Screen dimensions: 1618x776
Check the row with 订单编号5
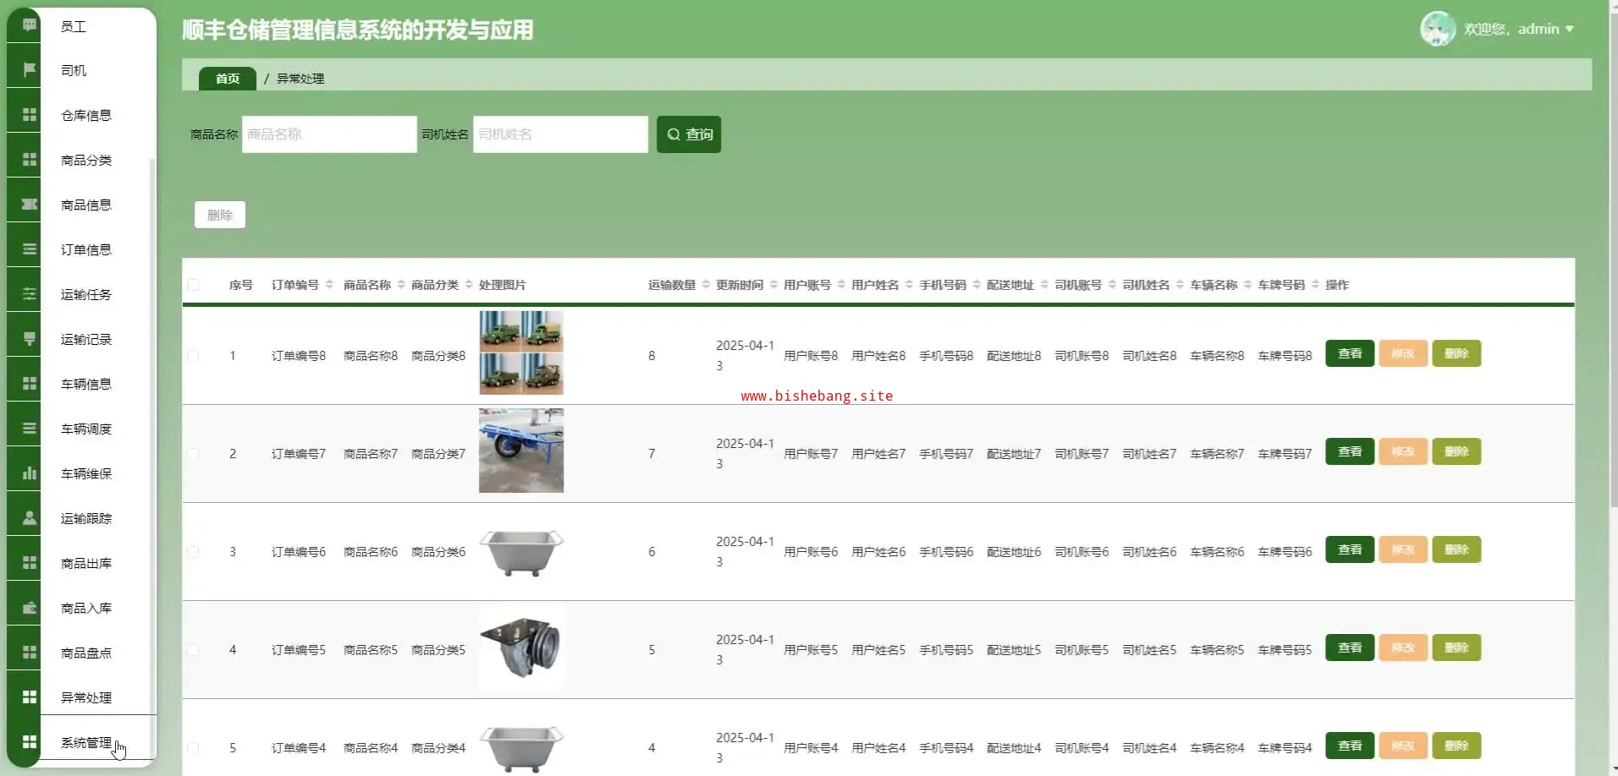[x=193, y=650]
